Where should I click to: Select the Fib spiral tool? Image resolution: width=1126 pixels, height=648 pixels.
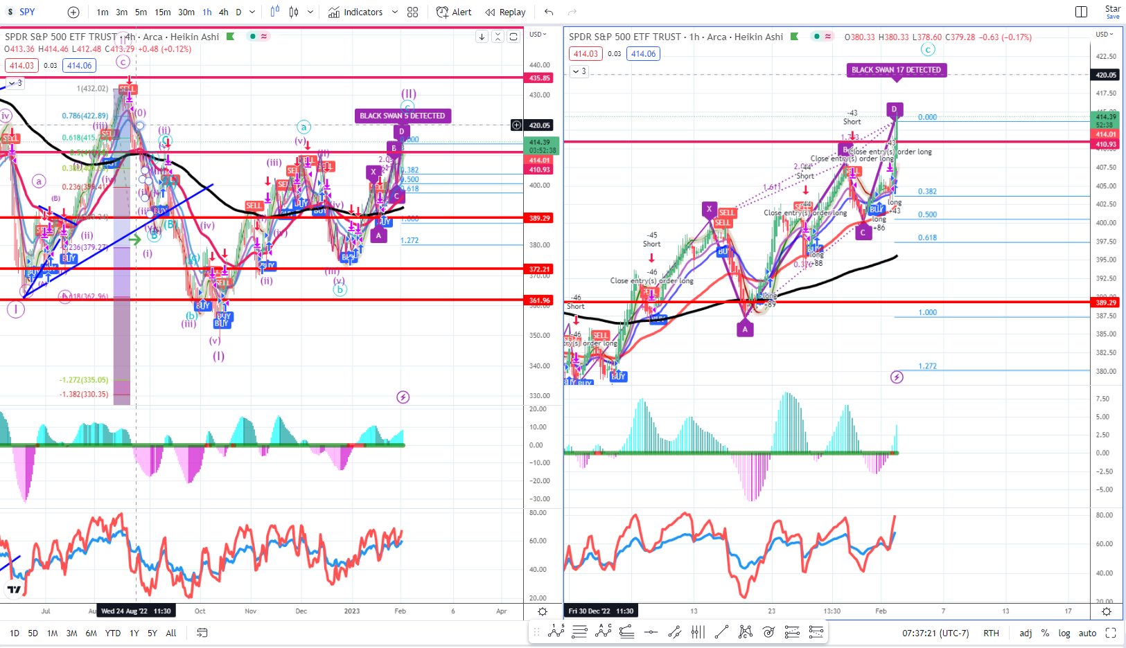coord(768,631)
